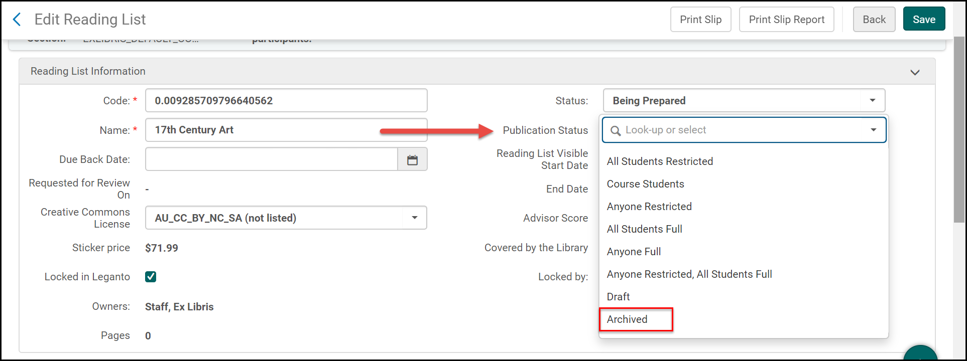Select Archived from the dropdown list

coord(627,319)
